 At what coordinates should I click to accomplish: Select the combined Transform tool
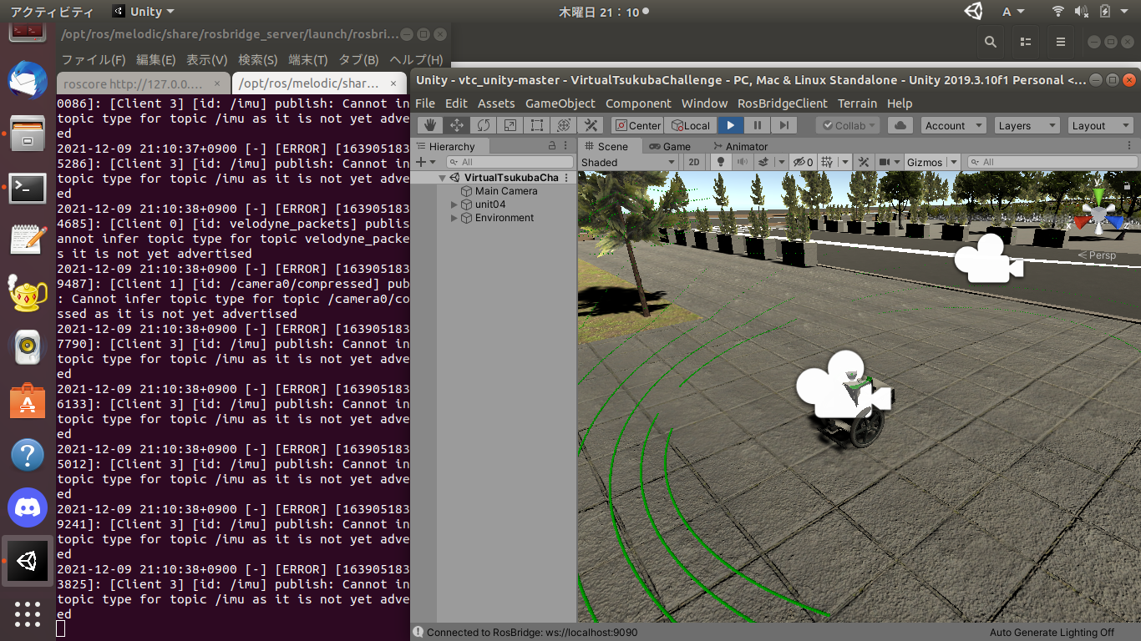pos(564,125)
